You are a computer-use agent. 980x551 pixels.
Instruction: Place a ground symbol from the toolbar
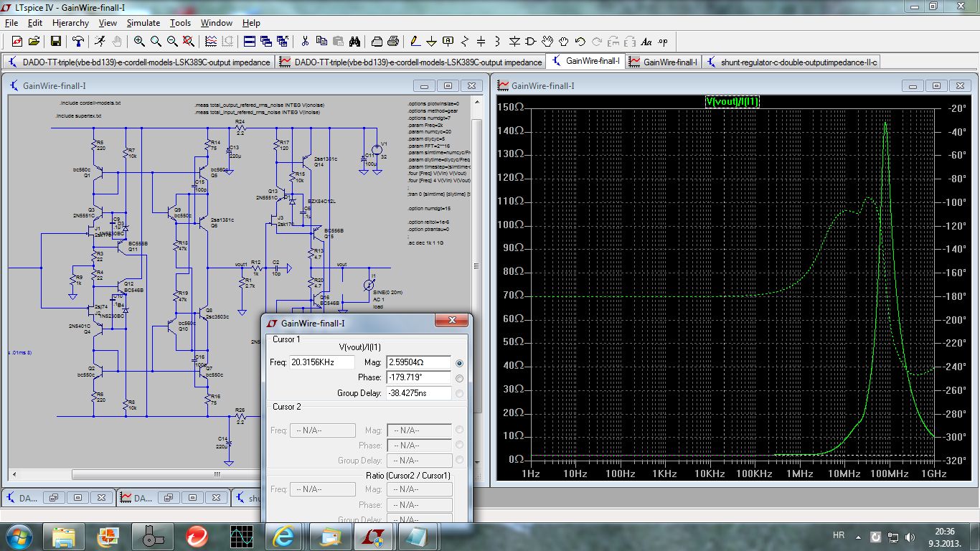pos(432,42)
